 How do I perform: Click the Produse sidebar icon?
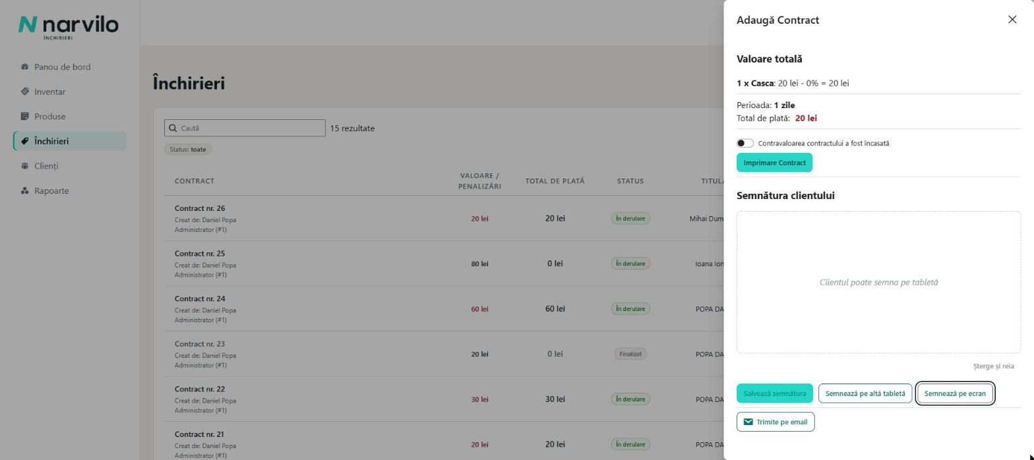coord(24,117)
